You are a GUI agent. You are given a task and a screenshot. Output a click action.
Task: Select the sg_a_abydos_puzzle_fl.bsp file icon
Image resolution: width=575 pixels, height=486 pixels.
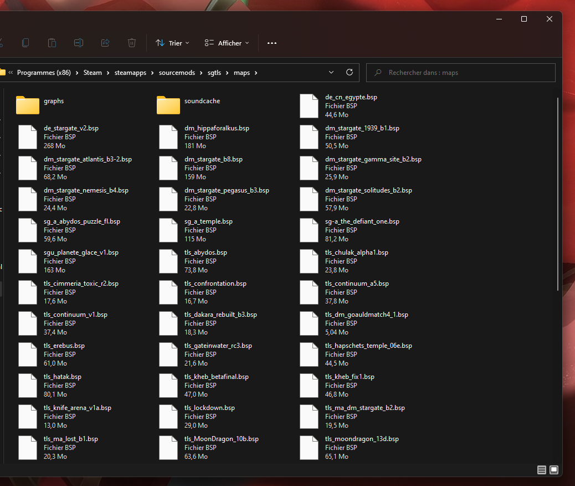click(x=28, y=230)
